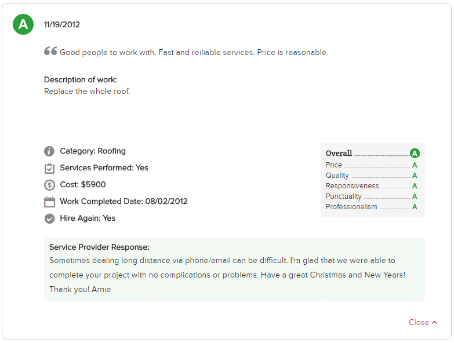
Task: Click the clipboard check icon for Services Performed
Action: pyautogui.click(x=49, y=168)
